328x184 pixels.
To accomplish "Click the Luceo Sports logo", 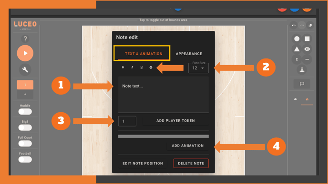I will (25, 25).
